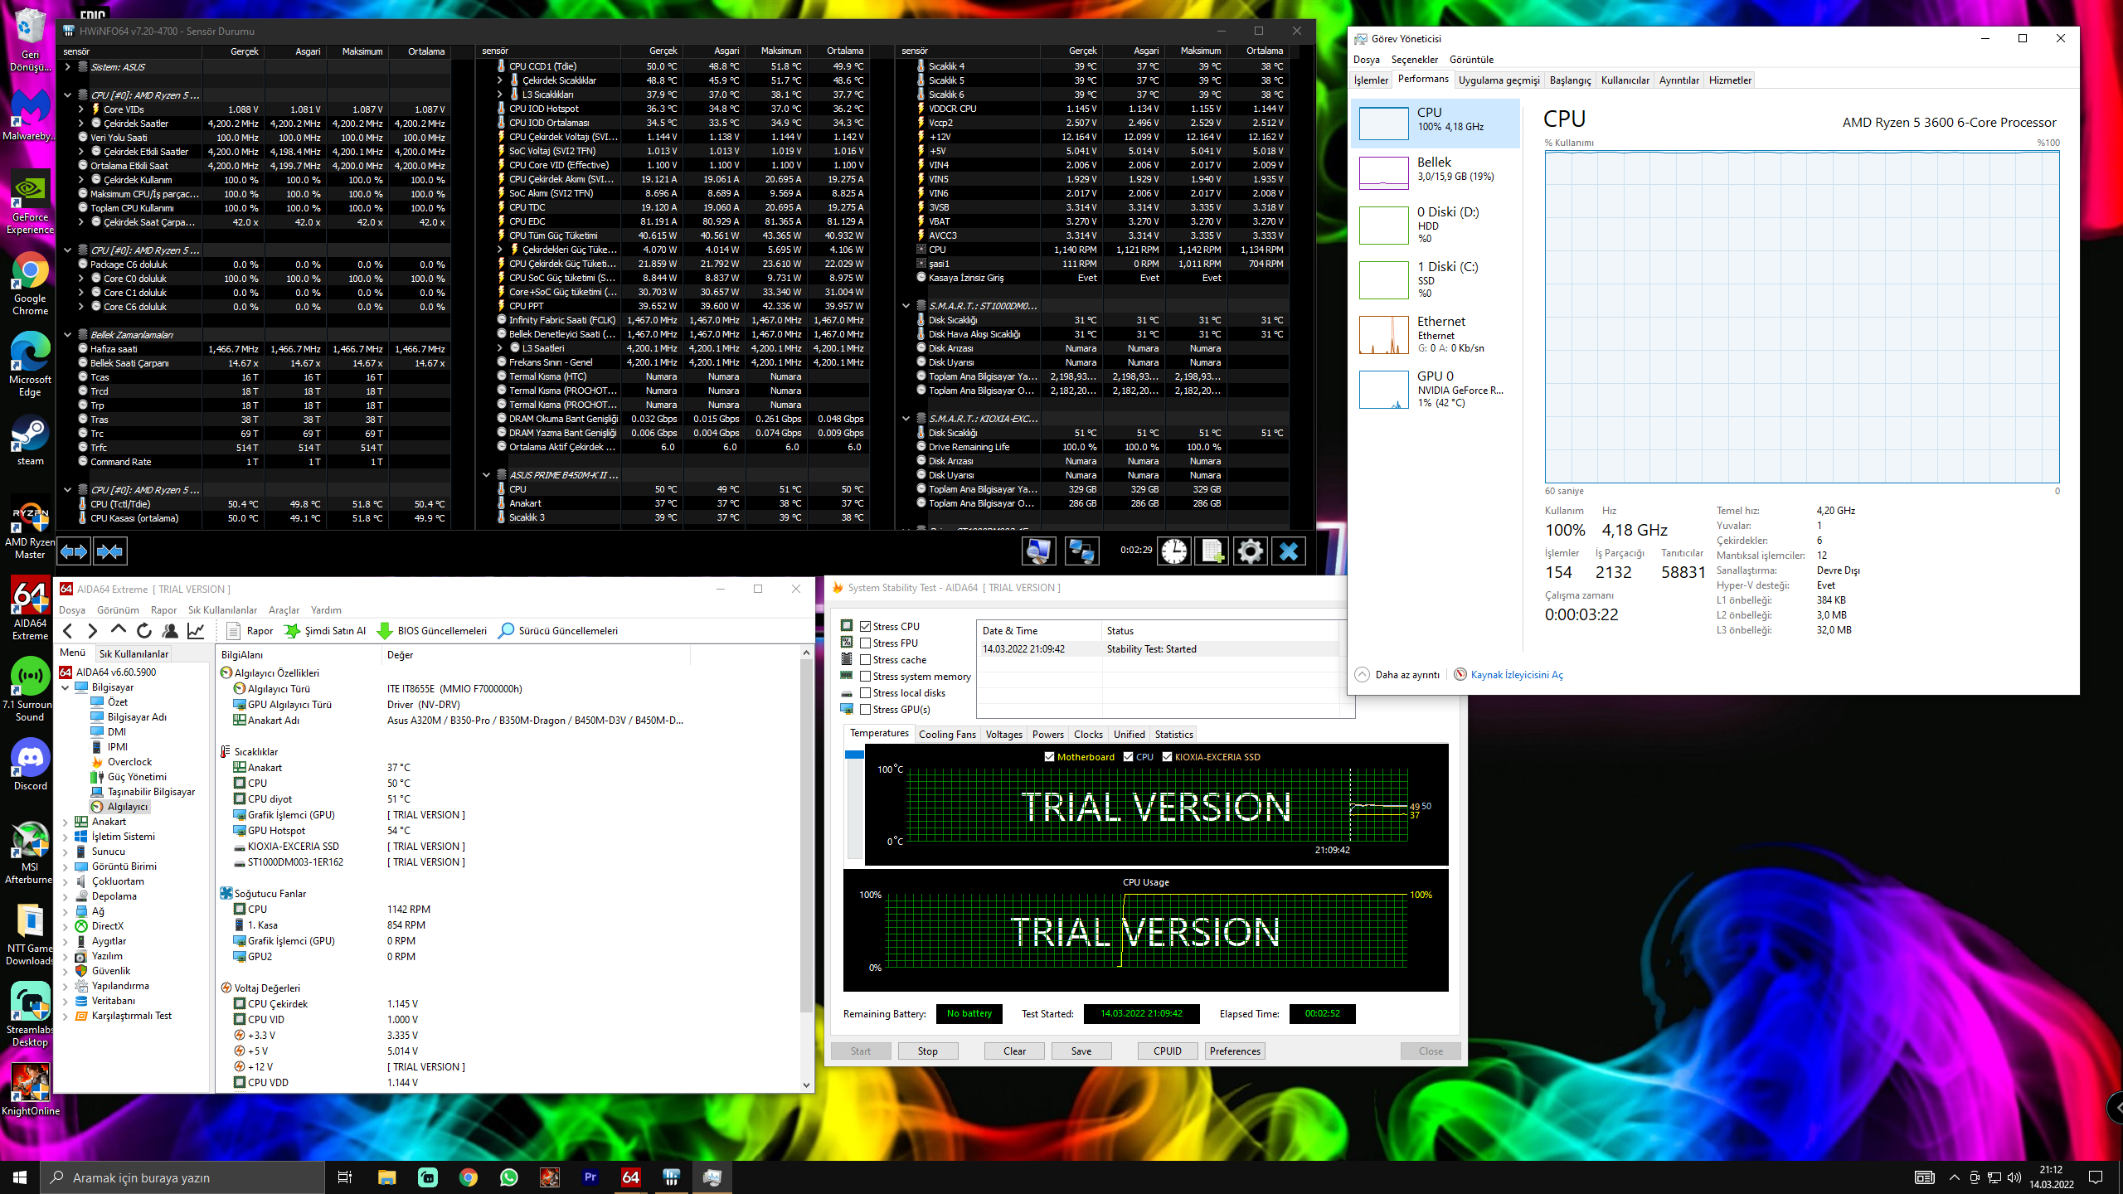Click HWiNFO network computers icon
The image size is (2123, 1194).
(1081, 551)
